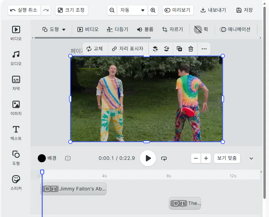Screen dimensions: 269x217
Task: Zoom in with magnifier plus icon
Action: coord(153,10)
